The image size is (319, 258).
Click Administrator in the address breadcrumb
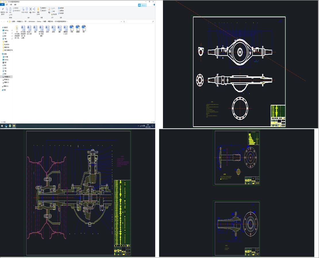(32, 21)
